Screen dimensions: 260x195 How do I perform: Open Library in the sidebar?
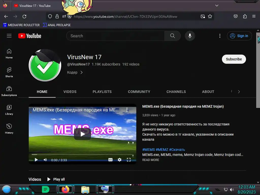point(9,110)
